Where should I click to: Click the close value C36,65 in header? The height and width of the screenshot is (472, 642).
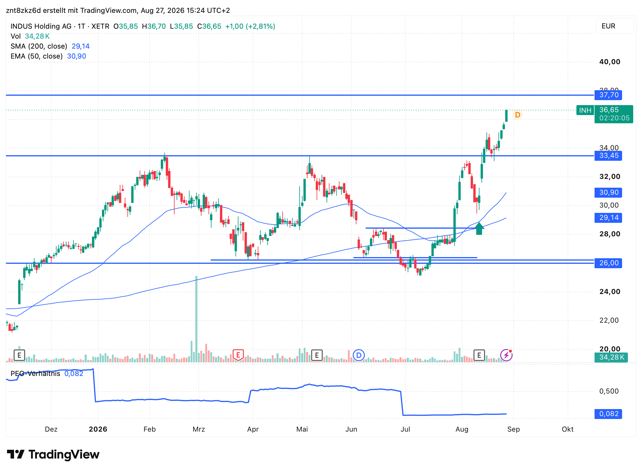click(x=209, y=26)
